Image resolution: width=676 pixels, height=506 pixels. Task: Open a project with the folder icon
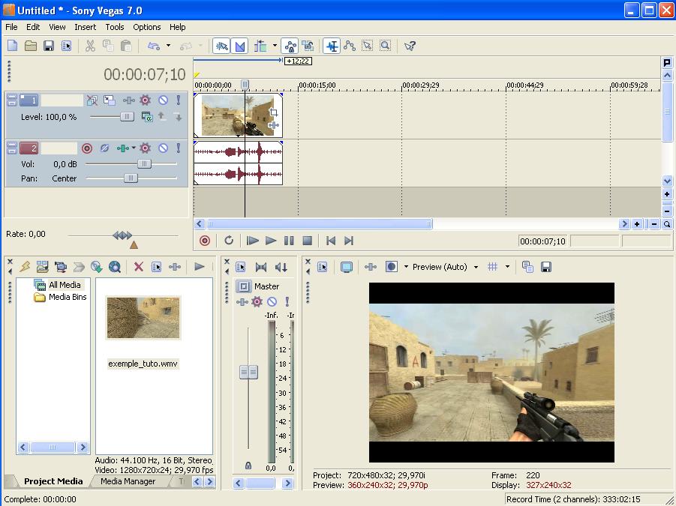point(31,46)
